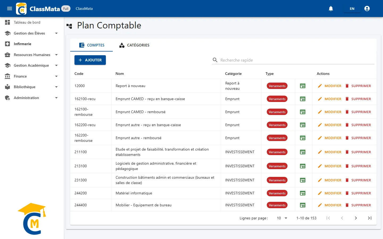The height and width of the screenshot is (239, 383).
Task: Click Supprimer for account 162200-recu
Action: (x=358, y=125)
